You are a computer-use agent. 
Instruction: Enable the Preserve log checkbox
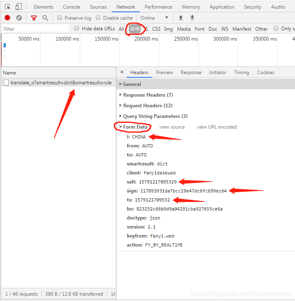pos(60,18)
